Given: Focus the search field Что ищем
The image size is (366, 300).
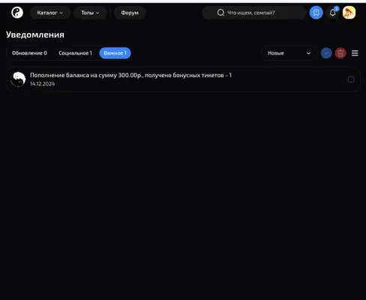Looking at the screenshot, I should pos(254,13).
